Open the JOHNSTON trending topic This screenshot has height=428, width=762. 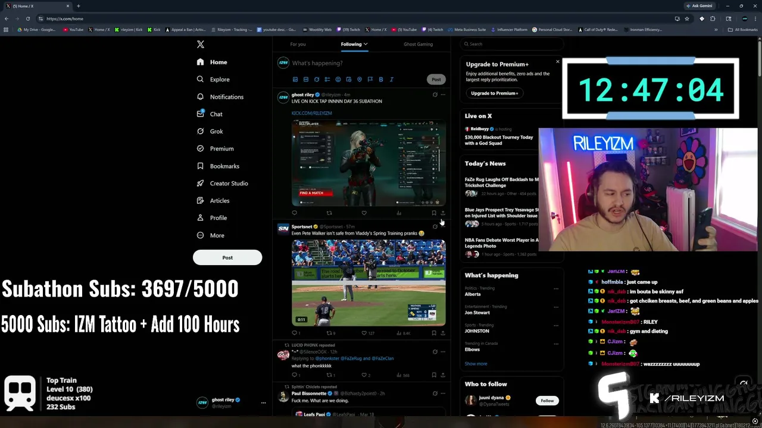(477, 331)
